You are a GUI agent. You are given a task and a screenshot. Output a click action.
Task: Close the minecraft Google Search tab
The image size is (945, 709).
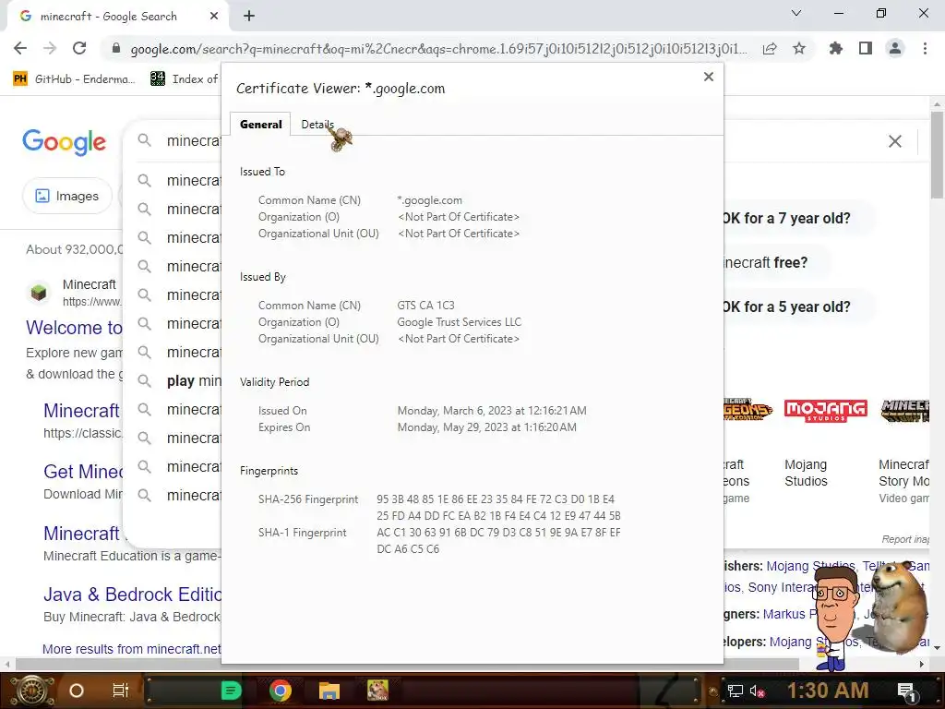214,17
